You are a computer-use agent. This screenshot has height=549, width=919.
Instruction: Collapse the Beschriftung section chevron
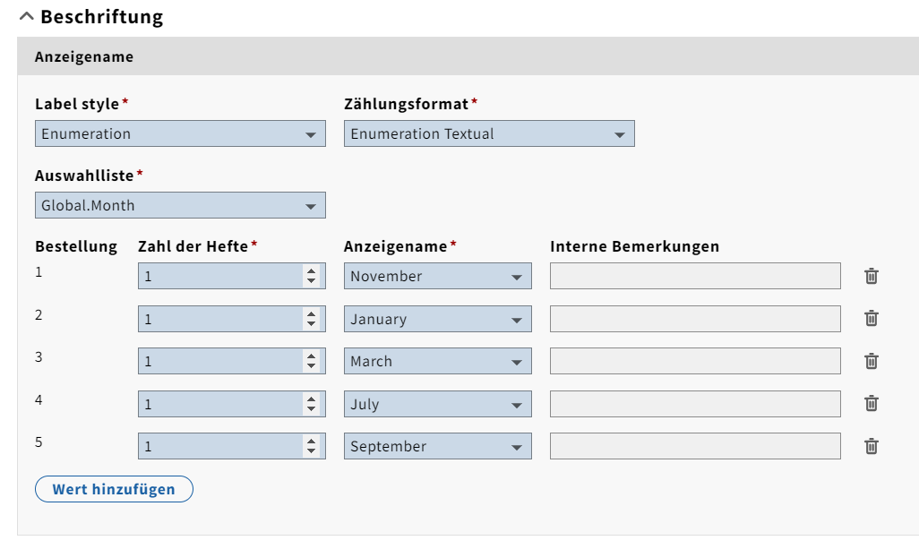27,17
